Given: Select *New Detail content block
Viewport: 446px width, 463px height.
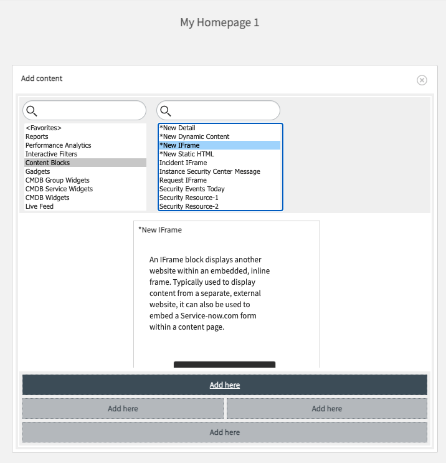Looking at the screenshot, I should 178,128.
